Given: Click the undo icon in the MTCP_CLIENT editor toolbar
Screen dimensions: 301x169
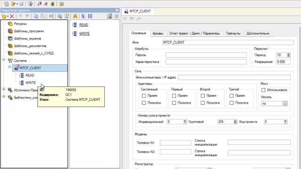Looking at the screenshot, I should pyautogui.click(x=125, y=19).
